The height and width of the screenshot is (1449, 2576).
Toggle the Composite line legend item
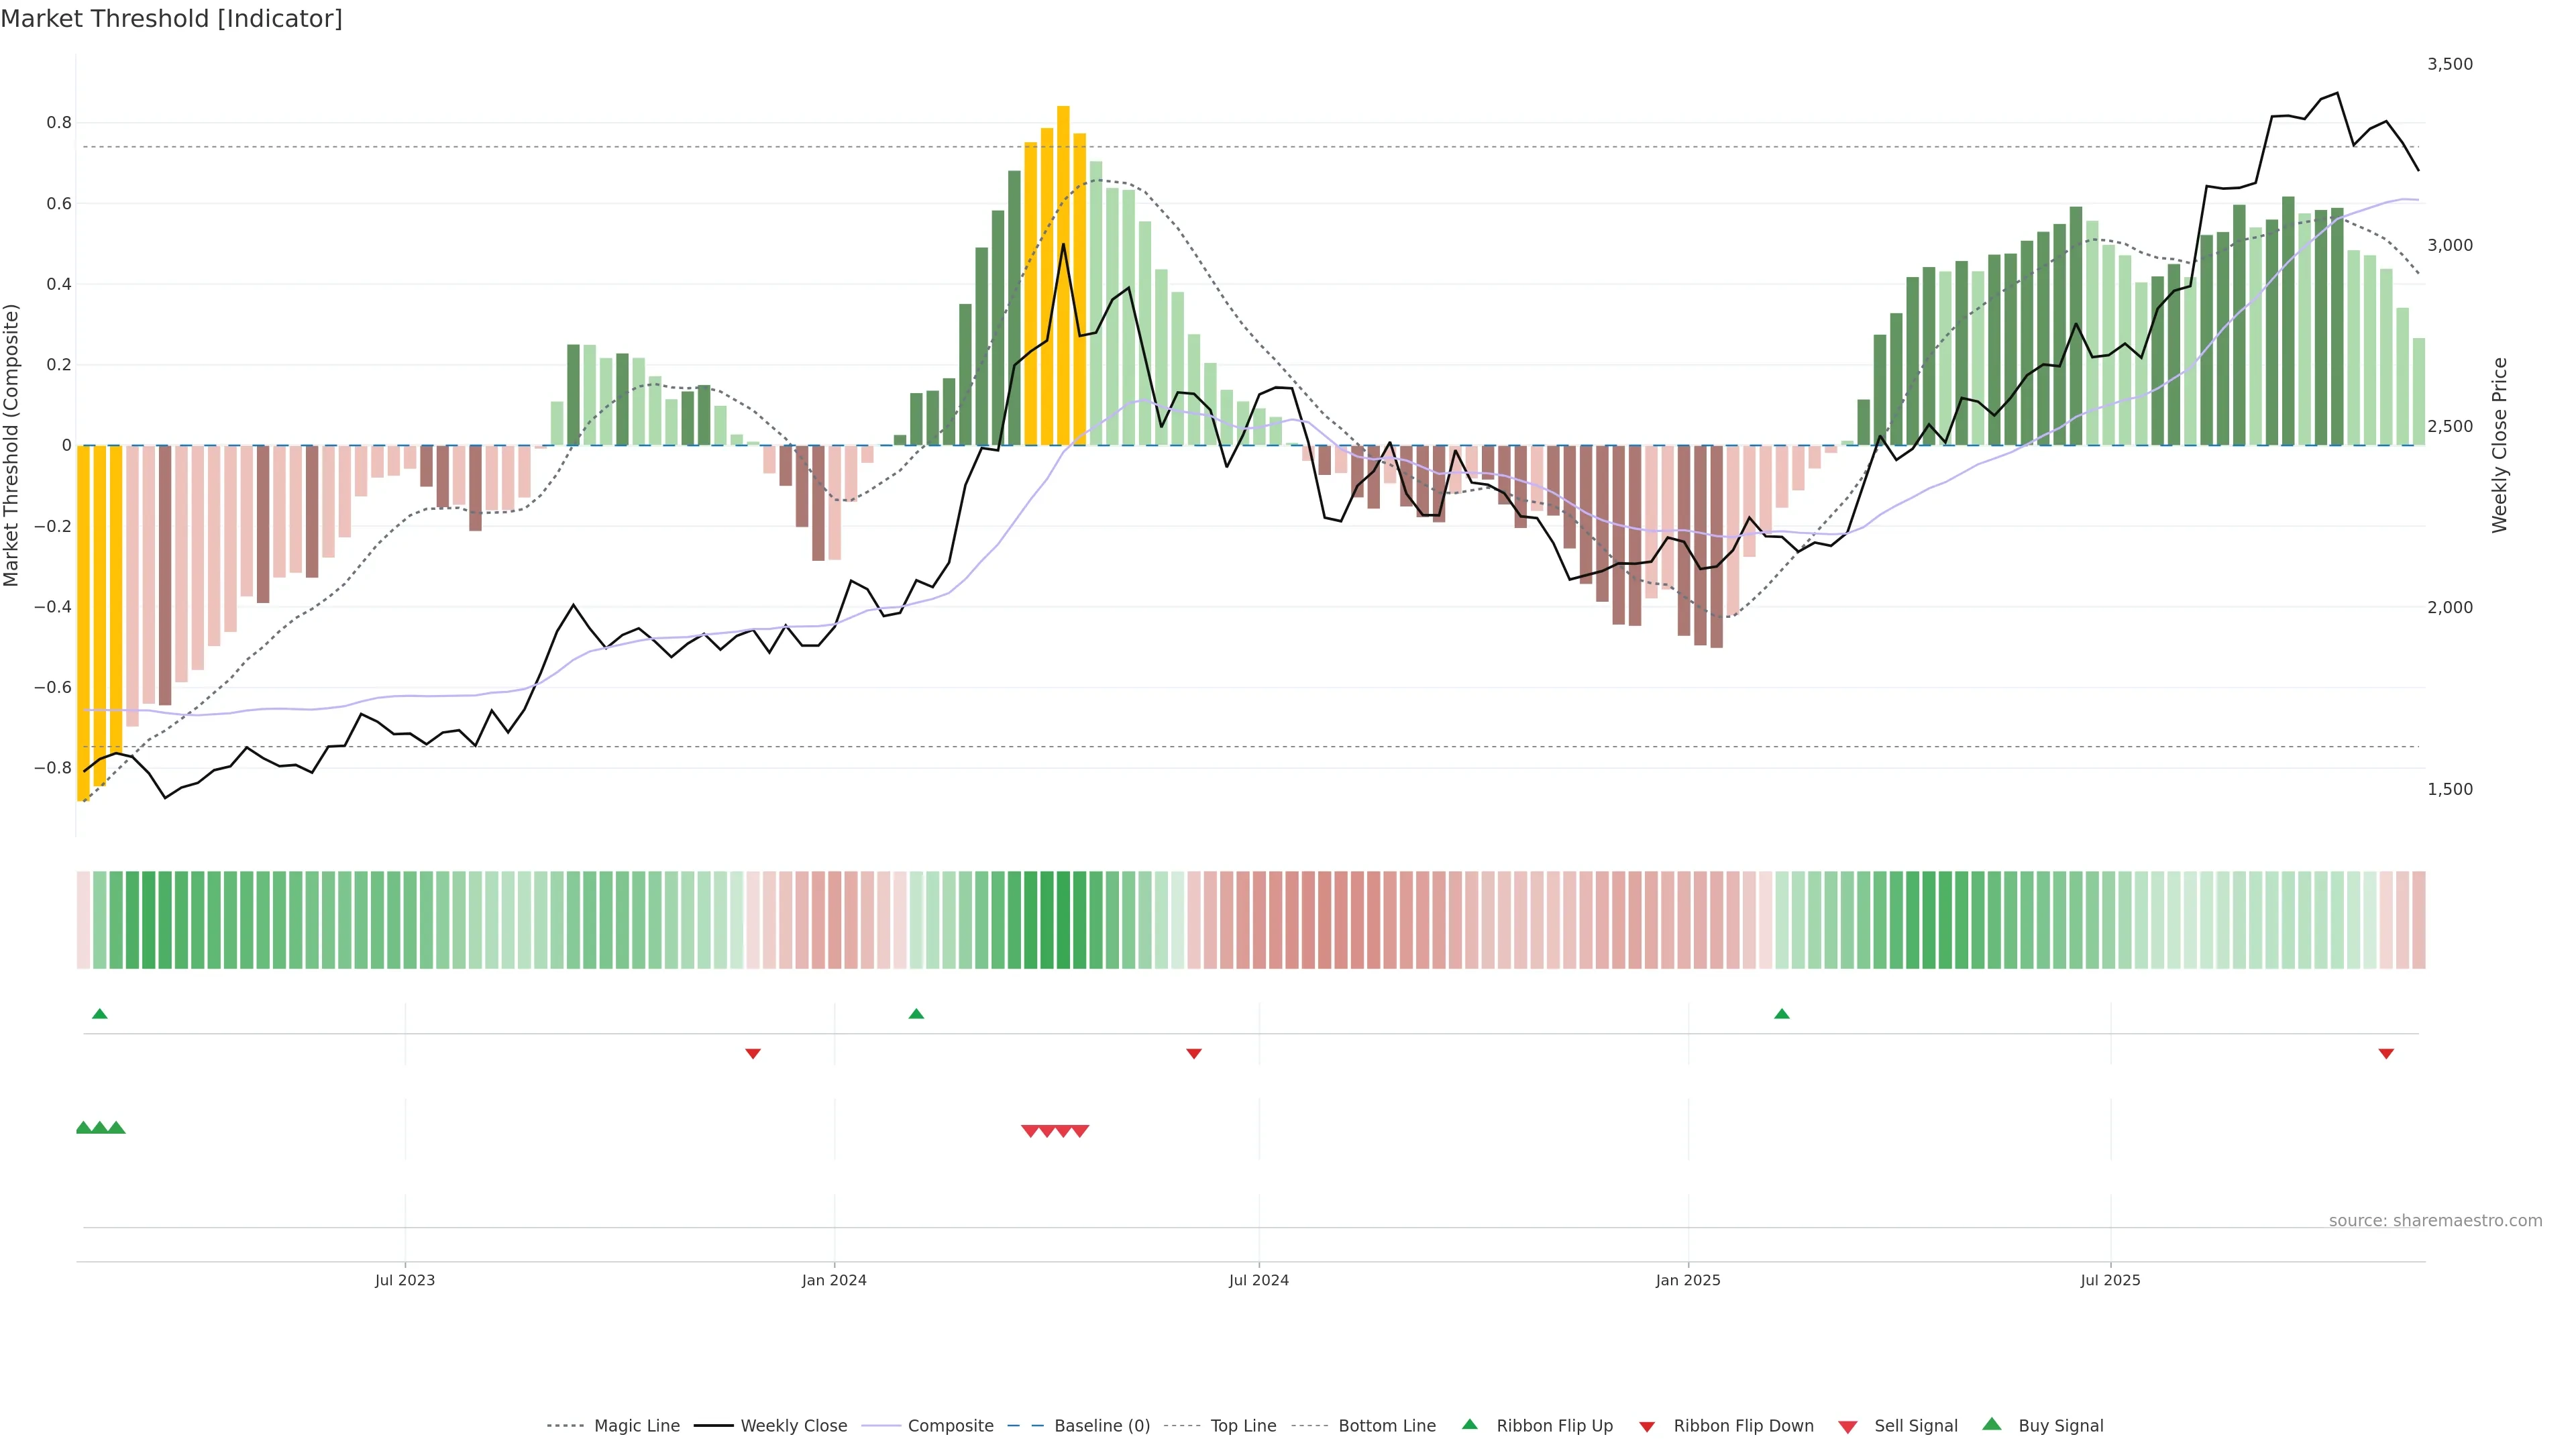(x=950, y=1425)
